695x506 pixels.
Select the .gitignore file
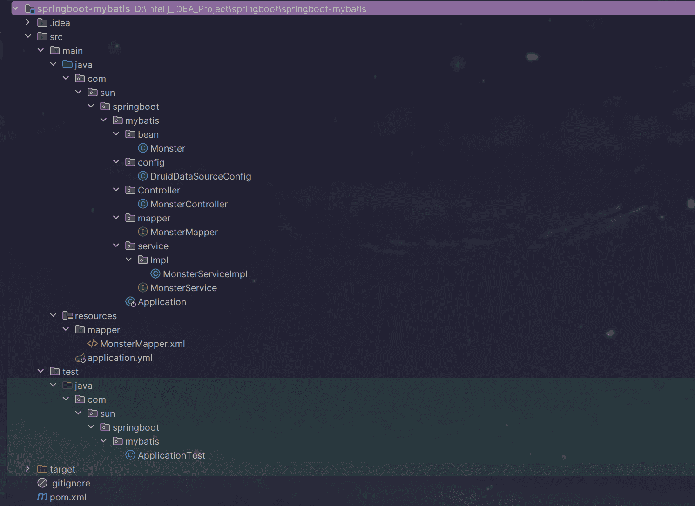click(70, 483)
